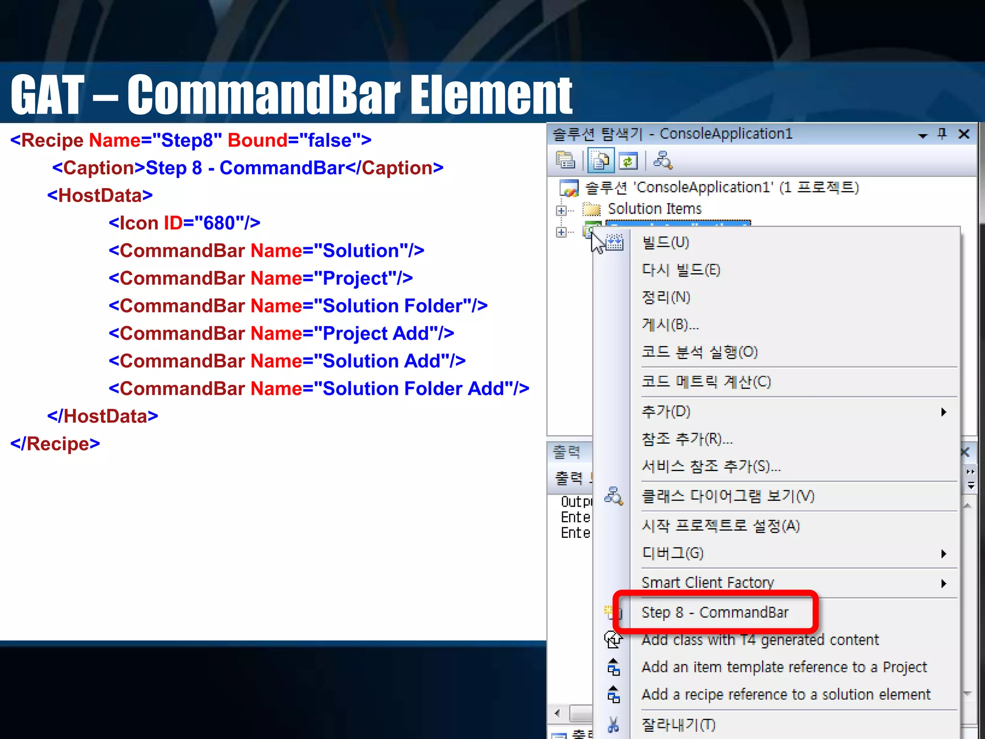The image size is (985, 739).
Task: Select the Solution Items folder
Action: coord(655,209)
